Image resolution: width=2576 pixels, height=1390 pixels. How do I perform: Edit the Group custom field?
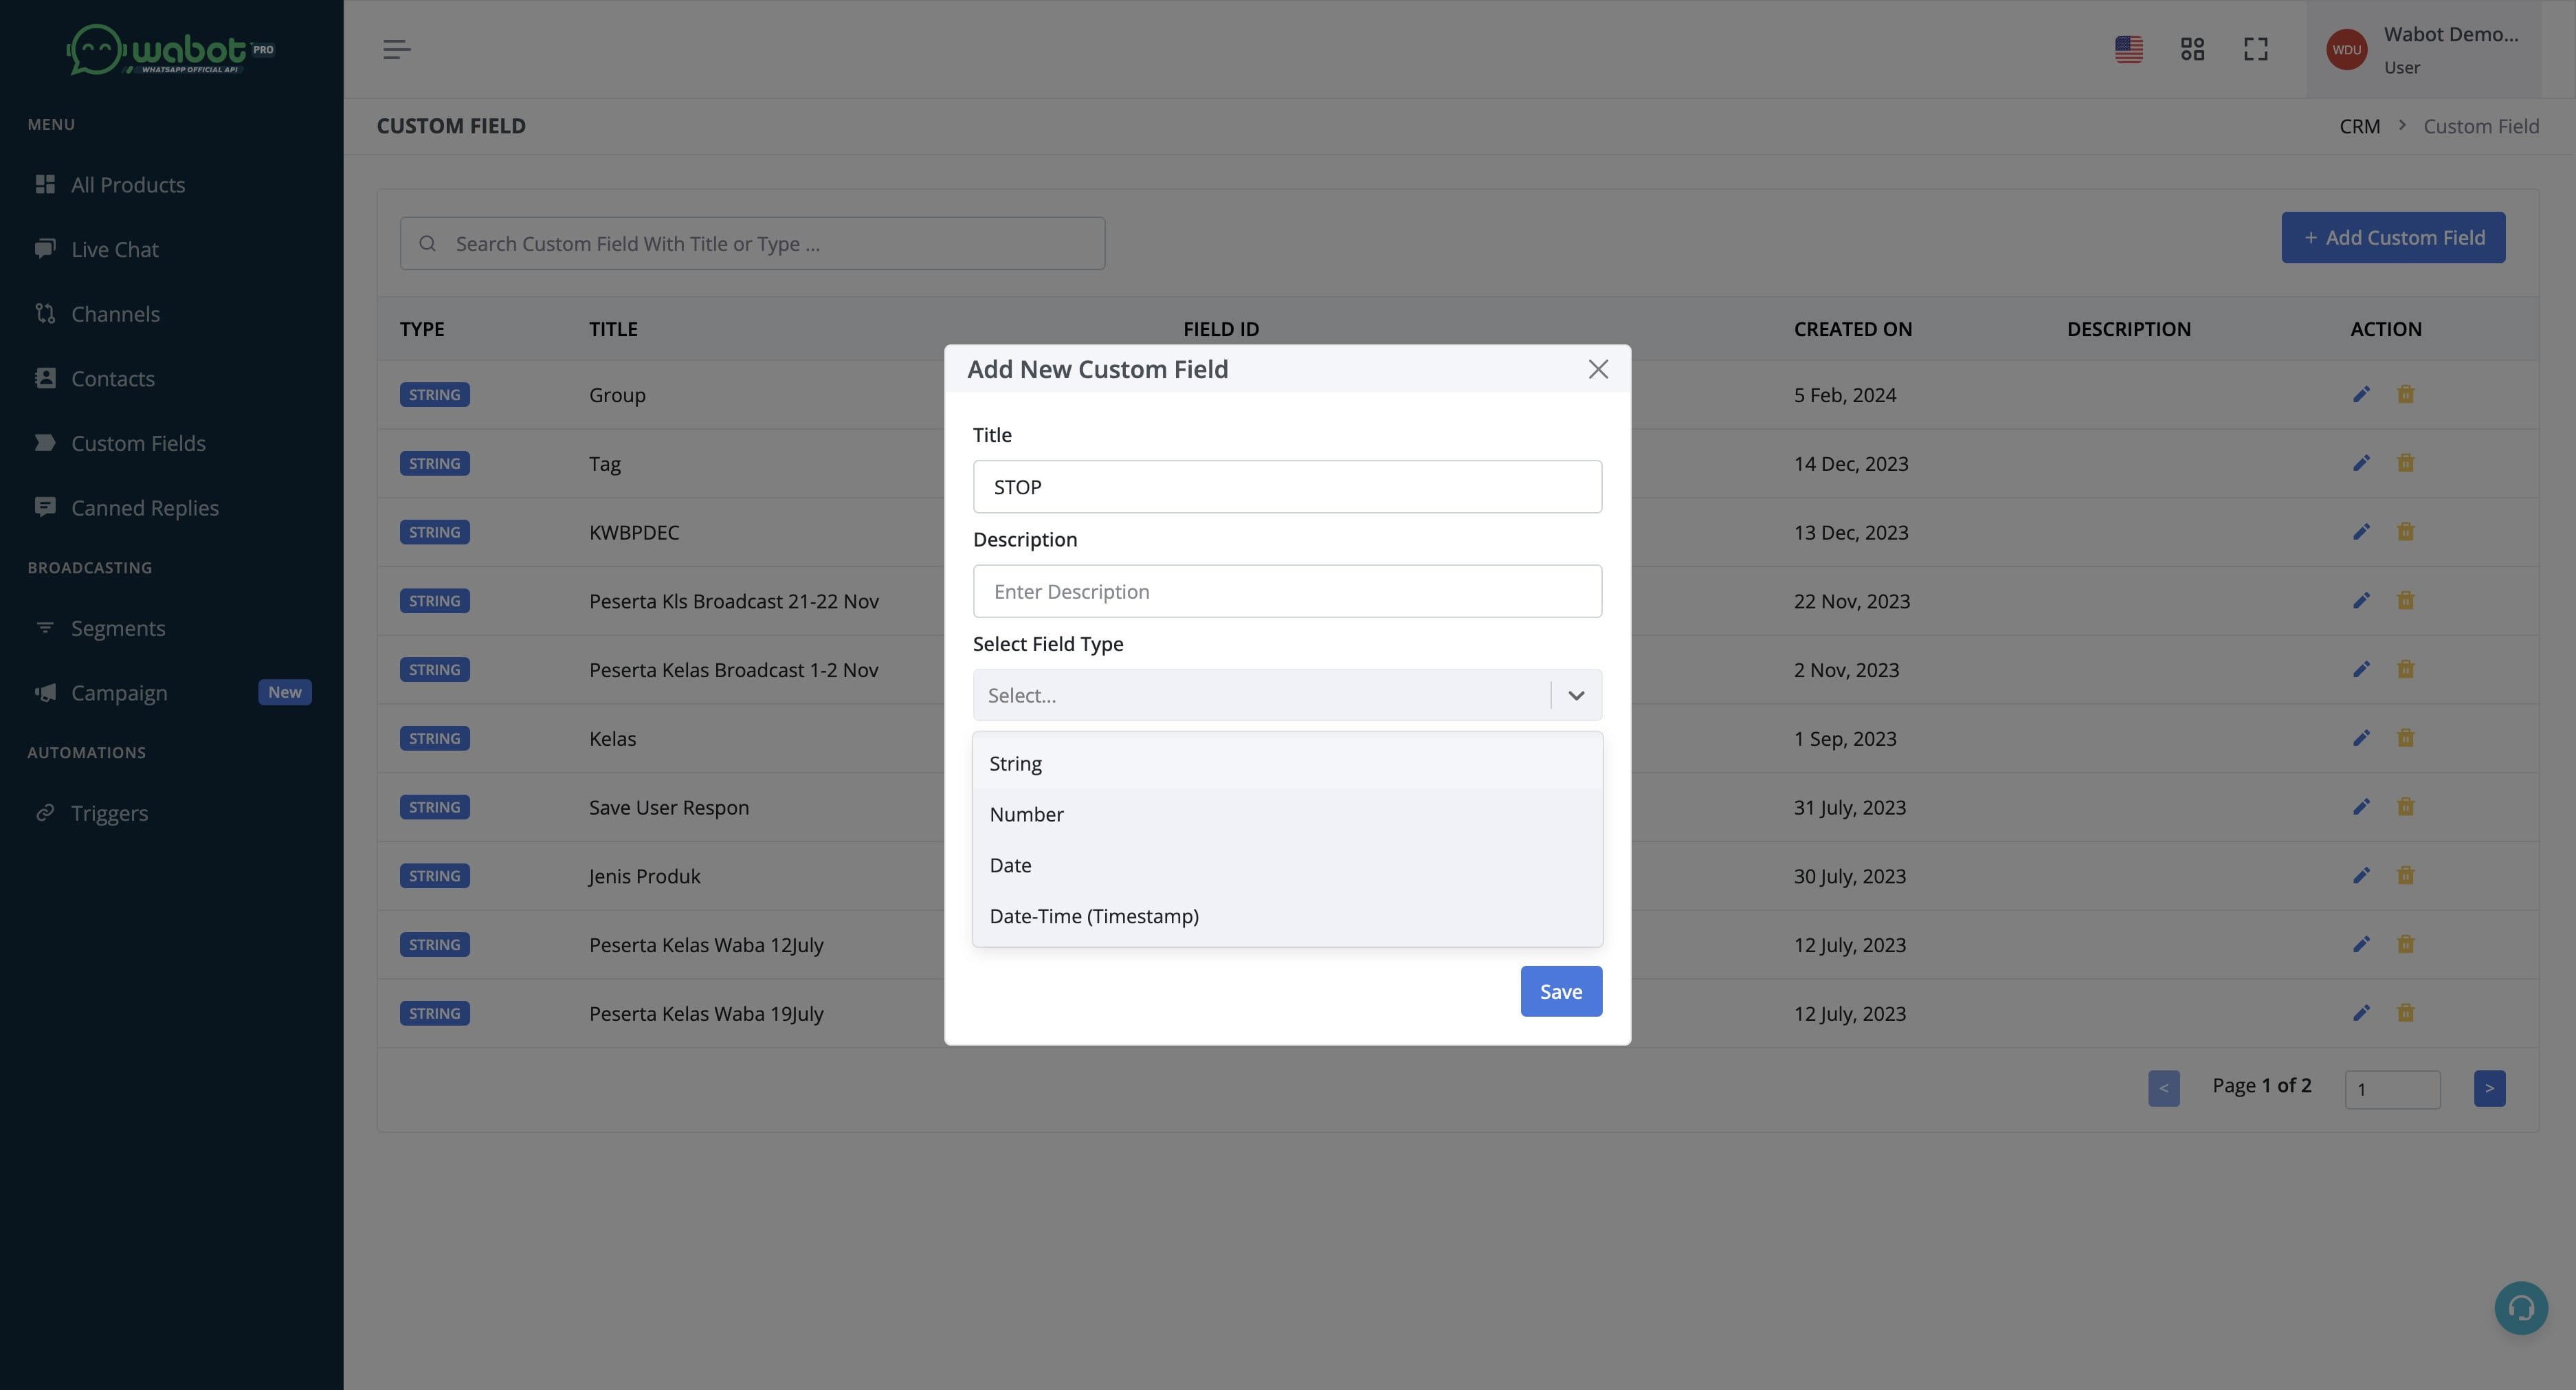pos(2361,394)
